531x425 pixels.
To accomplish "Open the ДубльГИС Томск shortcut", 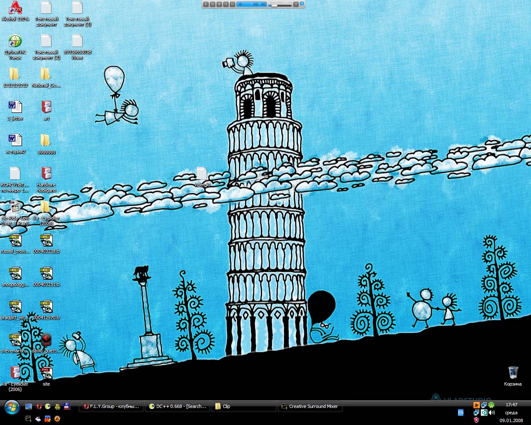I will (x=15, y=47).
